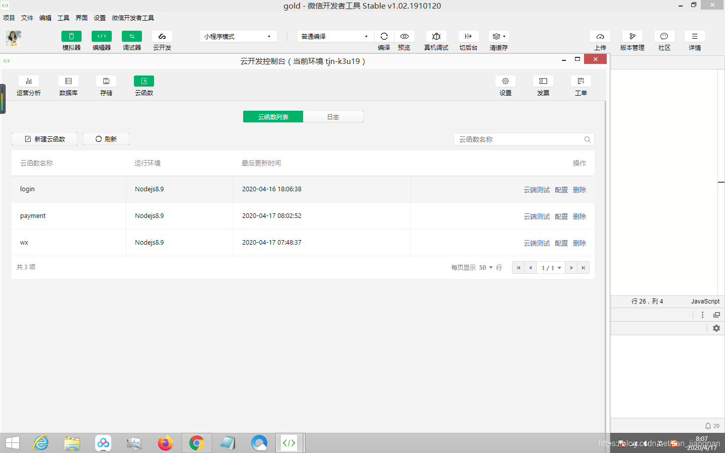Screen dimensions: 725x453
Task: Open operations analysis (运营分析) section
Action: click(29, 81)
